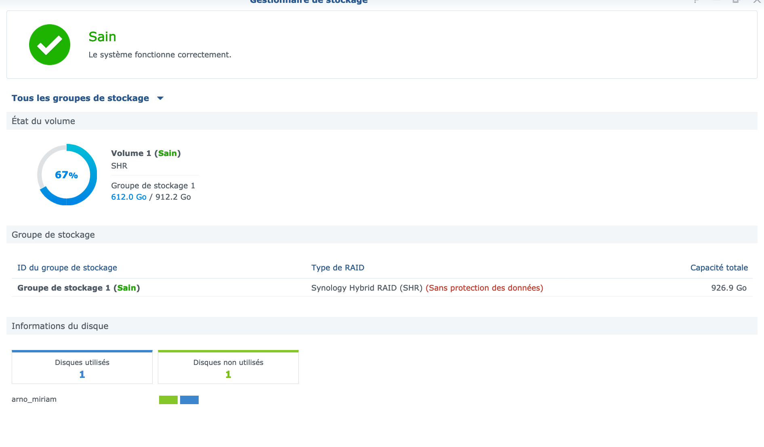Click 'Capacité totale' column header
The width and height of the screenshot is (764, 447).
click(x=719, y=268)
